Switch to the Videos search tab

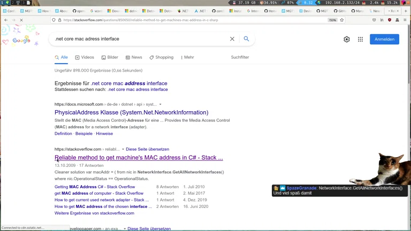pyautogui.click(x=85, y=57)
